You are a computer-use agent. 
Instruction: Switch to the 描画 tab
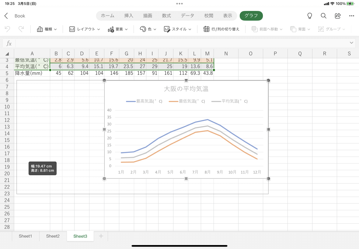(x=148, y=15)
